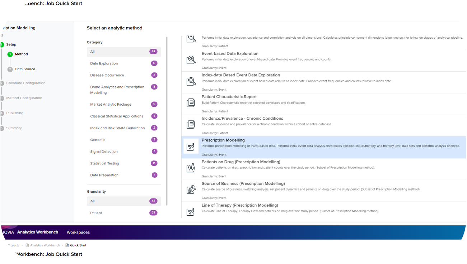
Task: Open Workspaces in the top navigation
Action: [78, 232]
